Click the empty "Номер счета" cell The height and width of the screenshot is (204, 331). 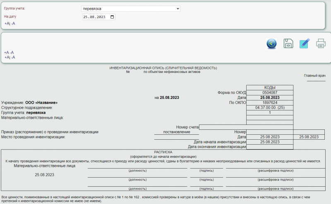pos(246,127)
